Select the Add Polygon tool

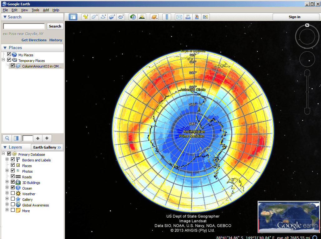coord(94,17)
